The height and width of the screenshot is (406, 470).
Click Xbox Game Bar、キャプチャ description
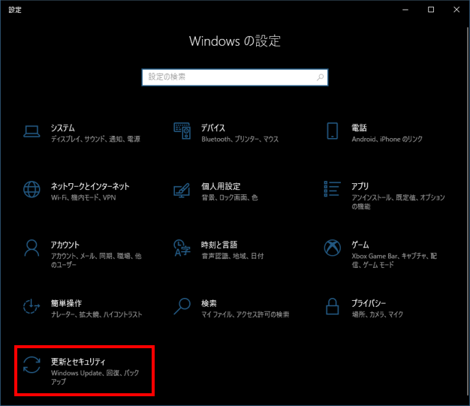tap(394, 260)
